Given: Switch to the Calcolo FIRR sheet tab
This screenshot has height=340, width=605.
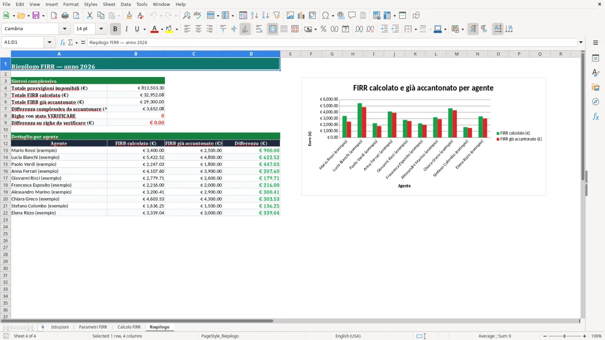Looking at the screenshot, I should click(x=129, y=327).
